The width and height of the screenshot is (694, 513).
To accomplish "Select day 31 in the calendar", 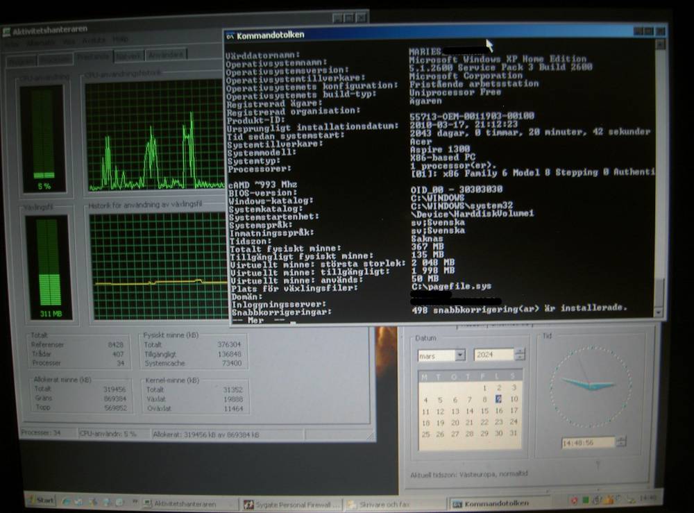I will [514, 433].
